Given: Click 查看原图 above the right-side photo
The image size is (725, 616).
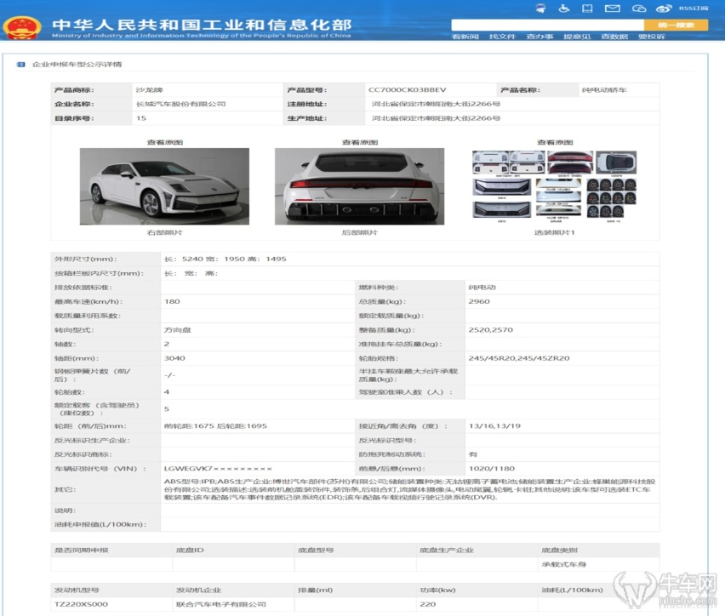Looking at the screenshot, I should [164, 142].
